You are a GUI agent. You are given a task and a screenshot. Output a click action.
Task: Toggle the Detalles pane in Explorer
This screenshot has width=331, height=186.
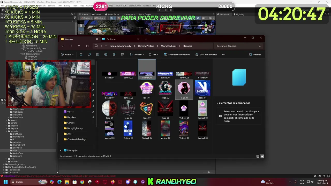pyautogui.click(x=255, y=55)
